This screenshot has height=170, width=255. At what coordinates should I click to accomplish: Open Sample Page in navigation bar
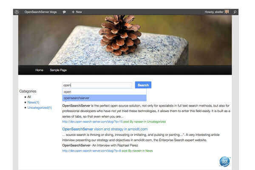click(x=58, y=70)
